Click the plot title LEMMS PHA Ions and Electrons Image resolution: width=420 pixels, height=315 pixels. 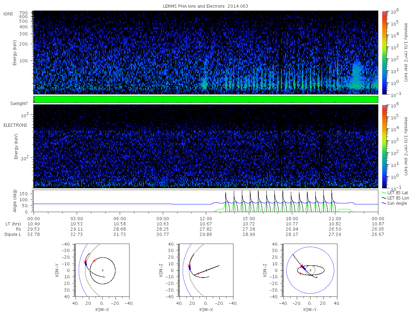(206, 6)
